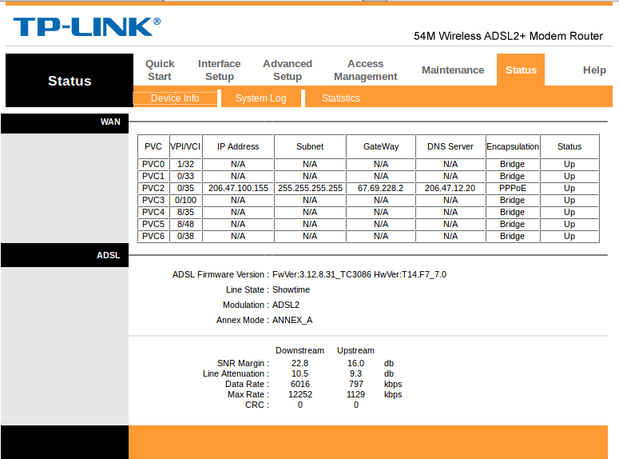Select the PVC0 row label
The image size is (619, 459).
coord(153,164)
